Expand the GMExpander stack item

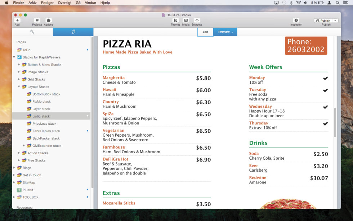(24, 146)
